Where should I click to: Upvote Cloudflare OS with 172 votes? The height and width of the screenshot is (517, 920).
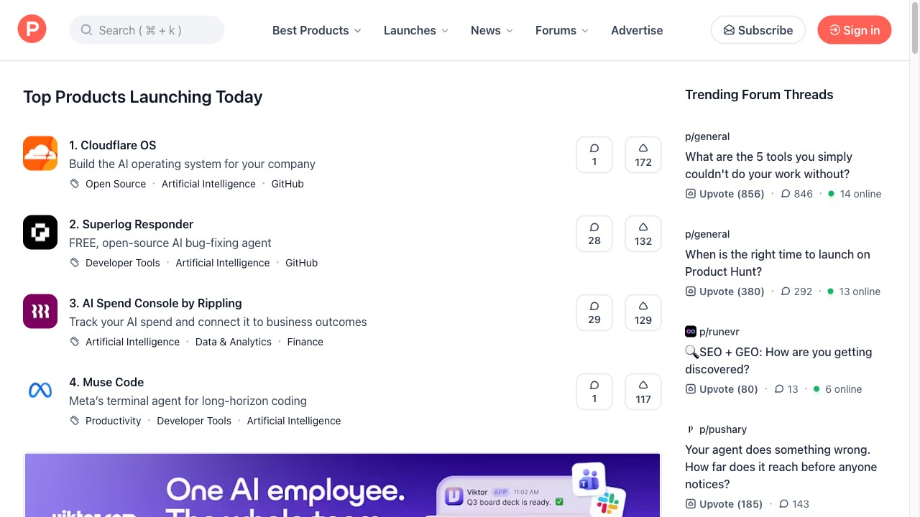[643, 154]
